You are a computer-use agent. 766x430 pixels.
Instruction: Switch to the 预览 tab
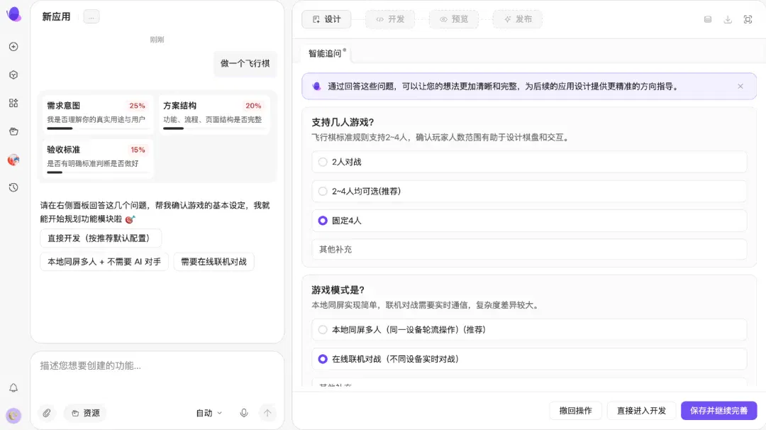[454, 19]
